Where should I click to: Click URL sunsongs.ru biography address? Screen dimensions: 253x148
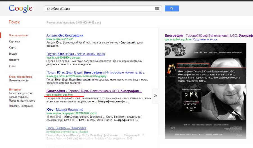click(76, 76)
